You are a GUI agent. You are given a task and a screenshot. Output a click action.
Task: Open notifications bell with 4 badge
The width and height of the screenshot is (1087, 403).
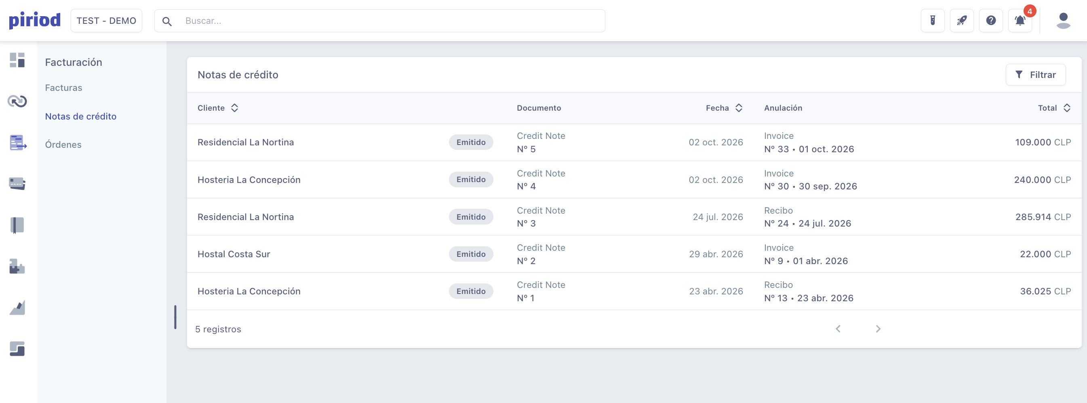pos(1020,21)
